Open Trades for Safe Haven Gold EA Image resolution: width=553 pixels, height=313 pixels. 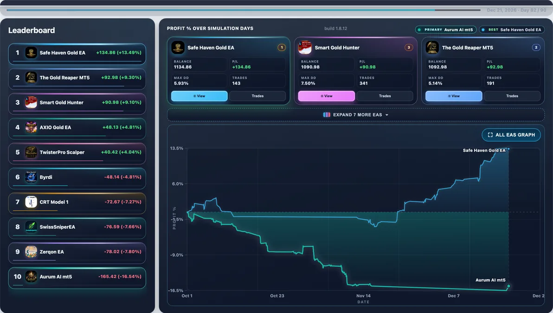(x=257, y=96)
